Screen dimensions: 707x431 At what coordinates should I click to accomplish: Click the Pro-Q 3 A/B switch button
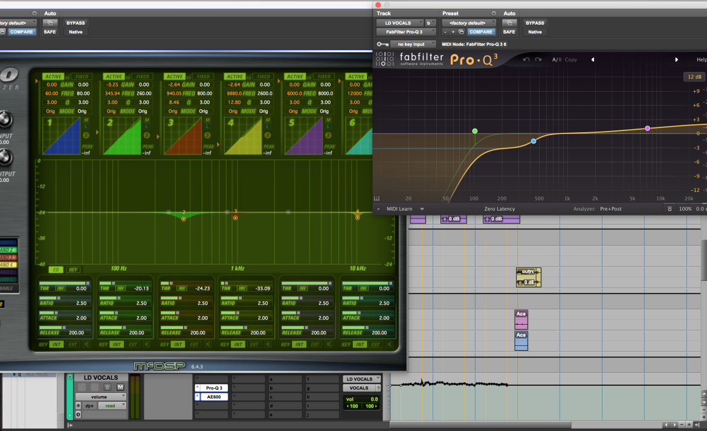(557, 59)
